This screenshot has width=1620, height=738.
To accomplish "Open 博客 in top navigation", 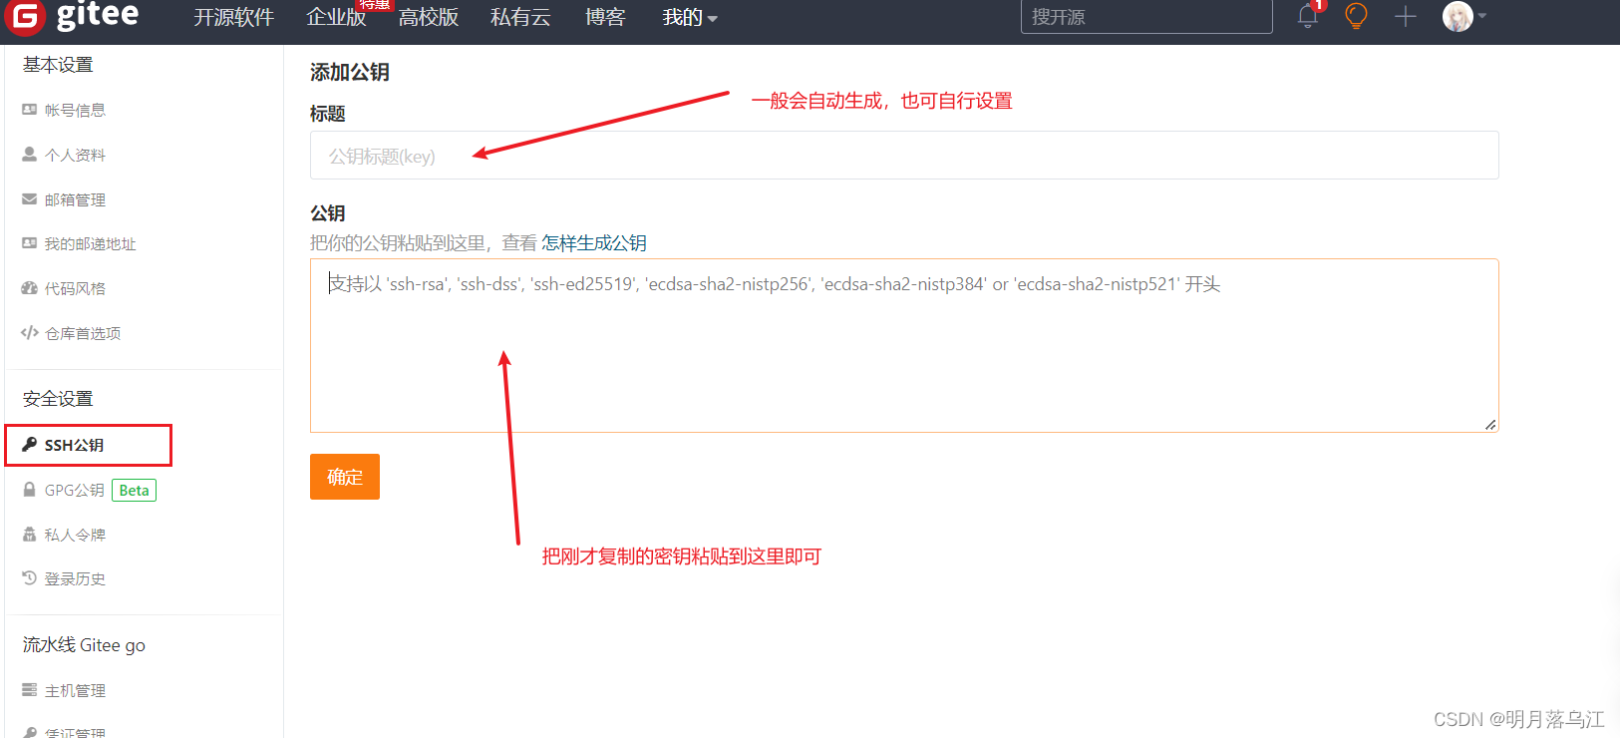I will [x=605, y=18].
